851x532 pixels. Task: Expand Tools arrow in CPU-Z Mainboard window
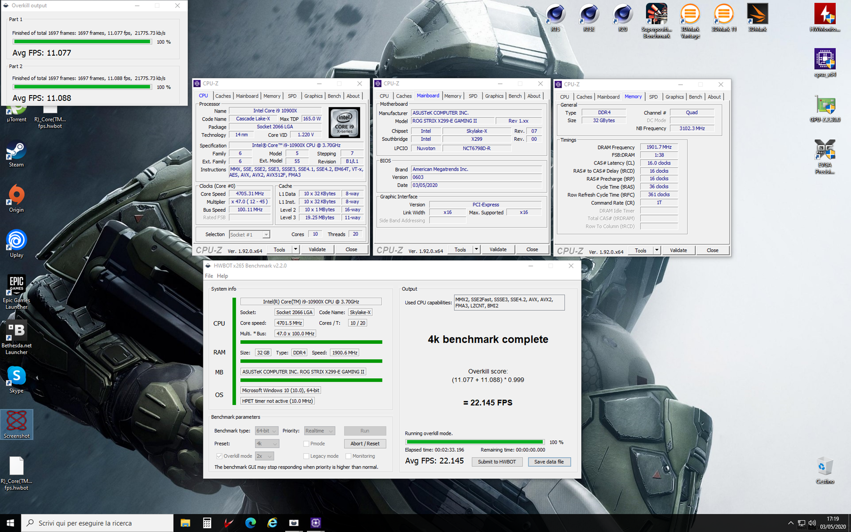[476, 250]
